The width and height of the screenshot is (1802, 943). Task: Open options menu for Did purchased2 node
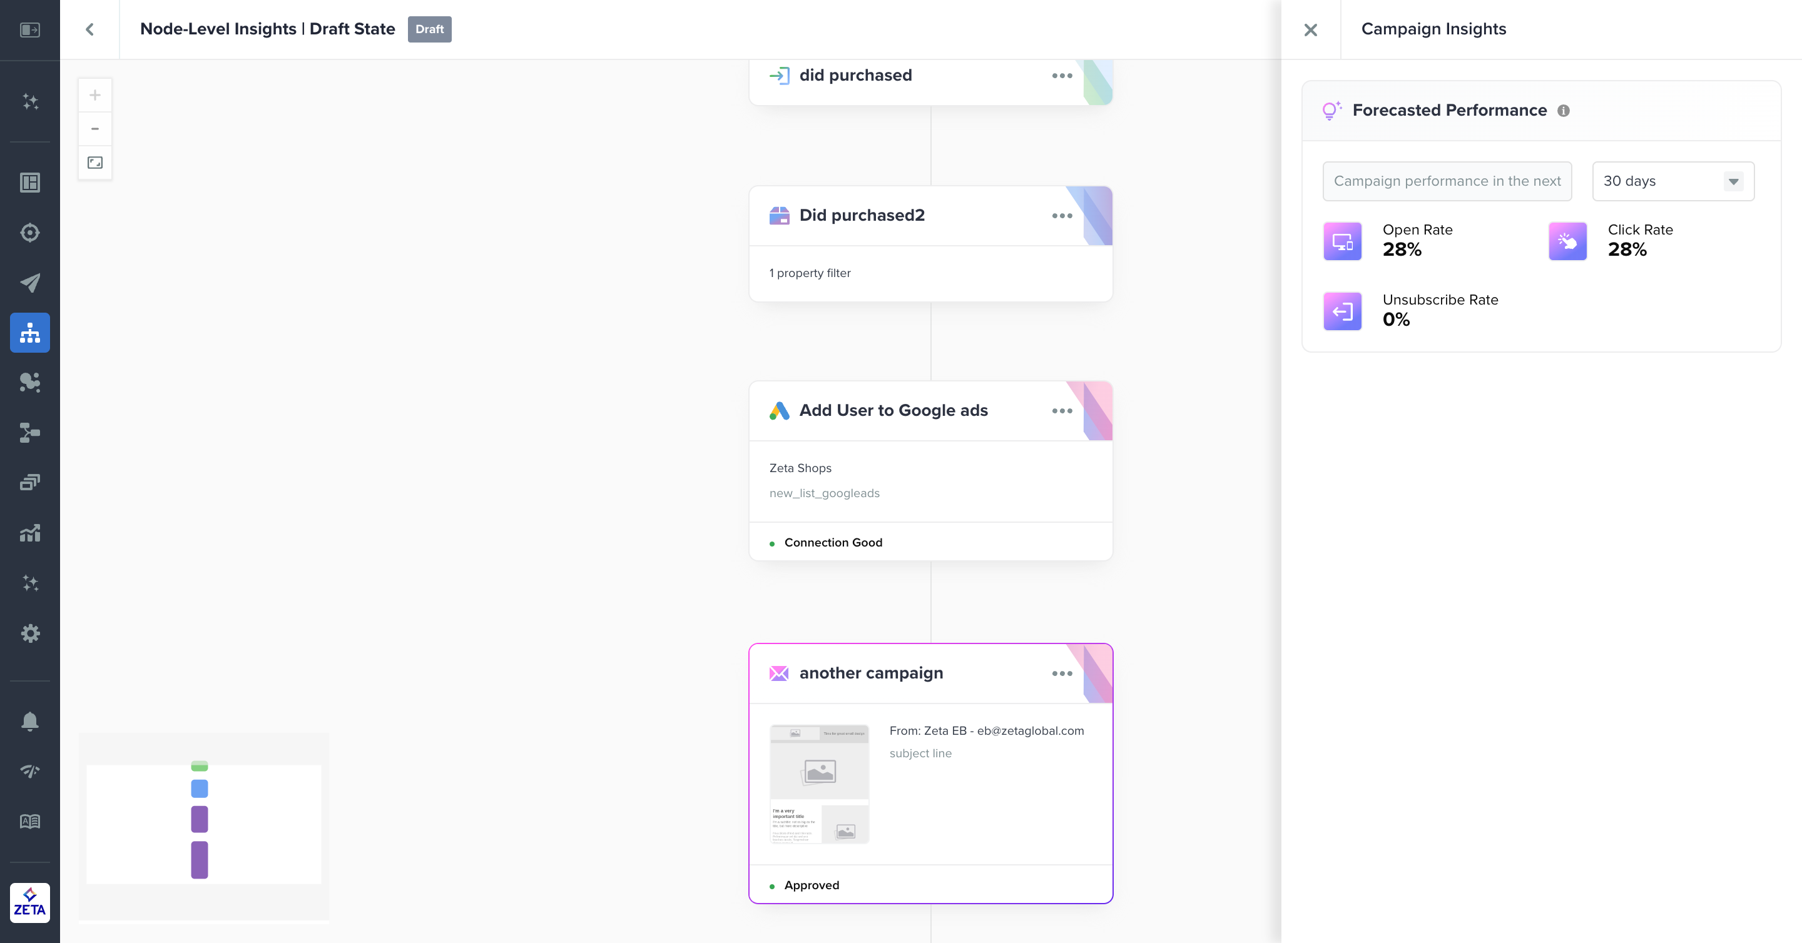click(1062, 215)
